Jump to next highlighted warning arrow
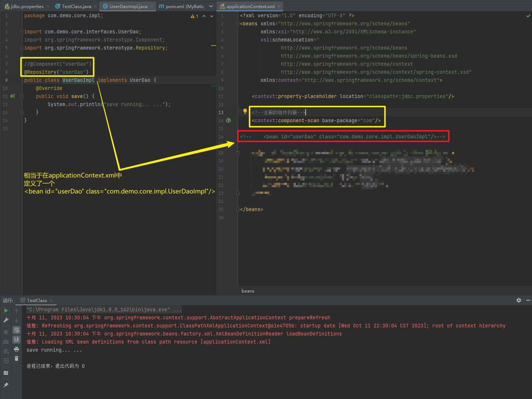The image size is (532, 399). 212,16
